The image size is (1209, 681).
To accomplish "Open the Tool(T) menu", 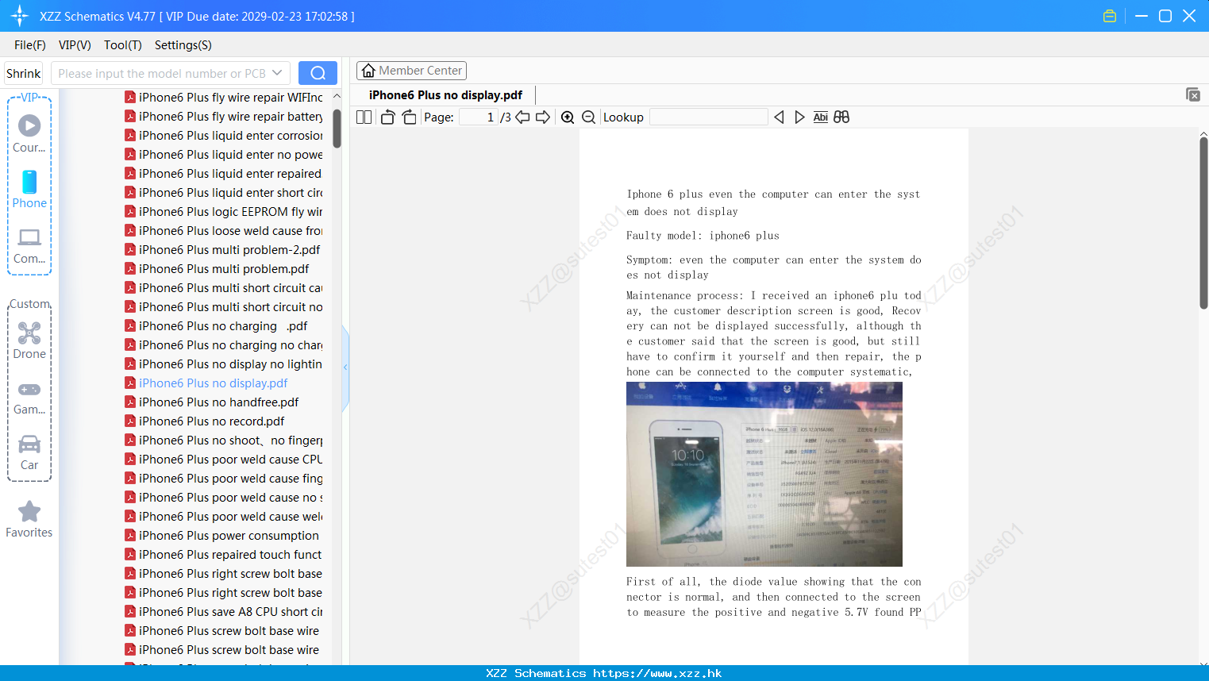I will [x=123, y=45].
